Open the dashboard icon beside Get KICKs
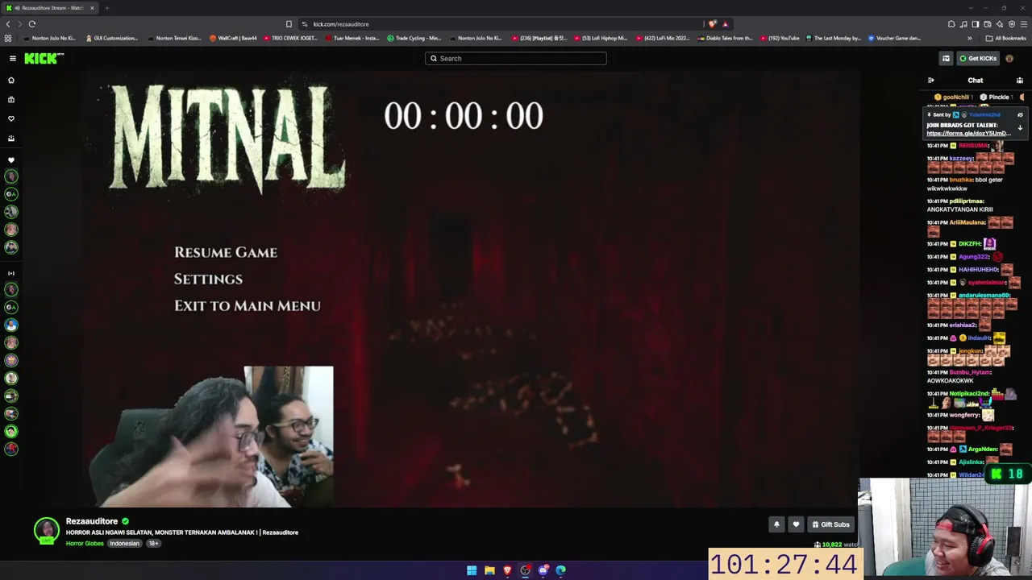Image resolution: width=1032 pixels, height=580 pixels. 946,58
